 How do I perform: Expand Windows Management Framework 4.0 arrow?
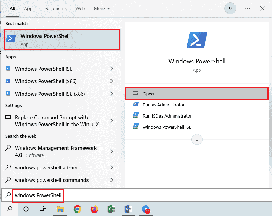112,151
